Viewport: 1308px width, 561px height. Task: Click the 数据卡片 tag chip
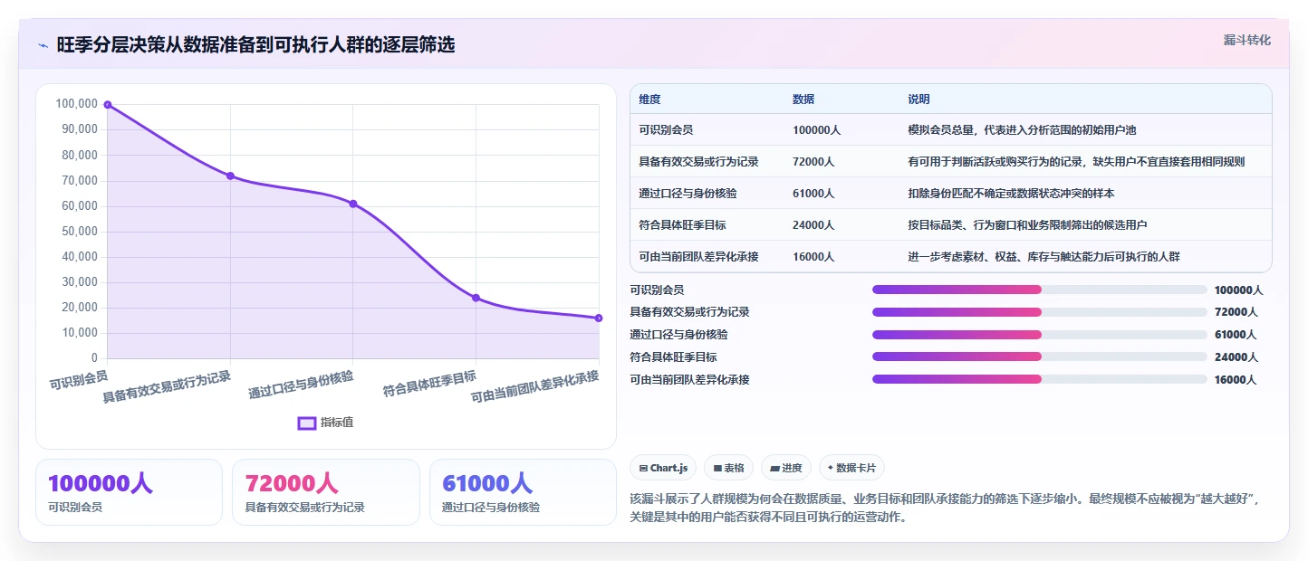click(851, 468)
